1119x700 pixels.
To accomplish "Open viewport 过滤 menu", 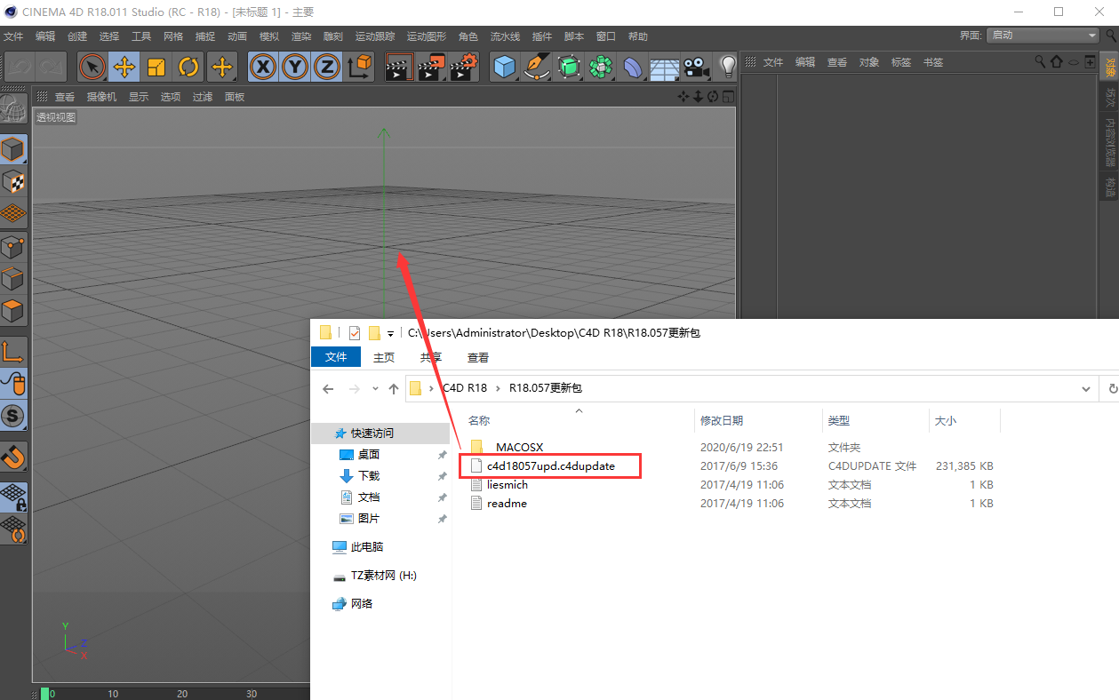I will pos(203,97).
